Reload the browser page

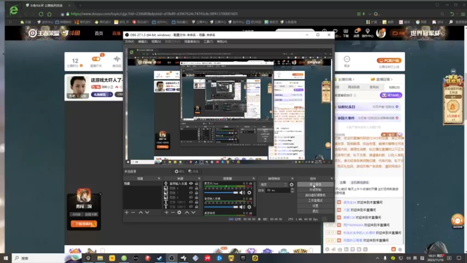41,14
